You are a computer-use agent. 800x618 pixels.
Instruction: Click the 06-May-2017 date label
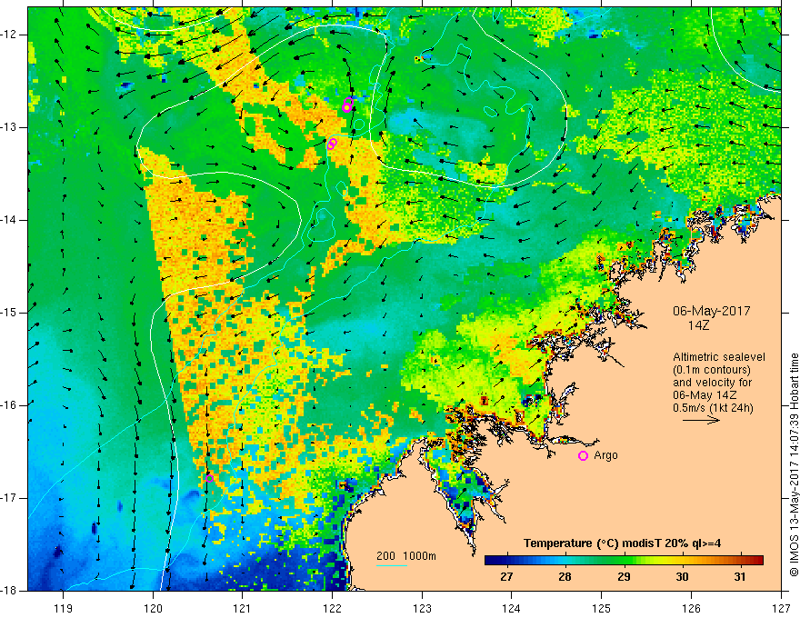tap(711, 310)
